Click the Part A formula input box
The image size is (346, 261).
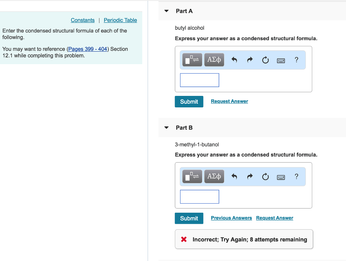tap(199, 80)
